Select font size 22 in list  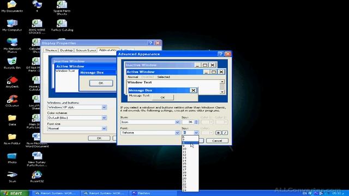coord(190,185)
